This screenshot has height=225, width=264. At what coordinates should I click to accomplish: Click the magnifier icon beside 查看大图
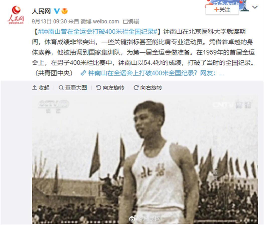point(61,88)
